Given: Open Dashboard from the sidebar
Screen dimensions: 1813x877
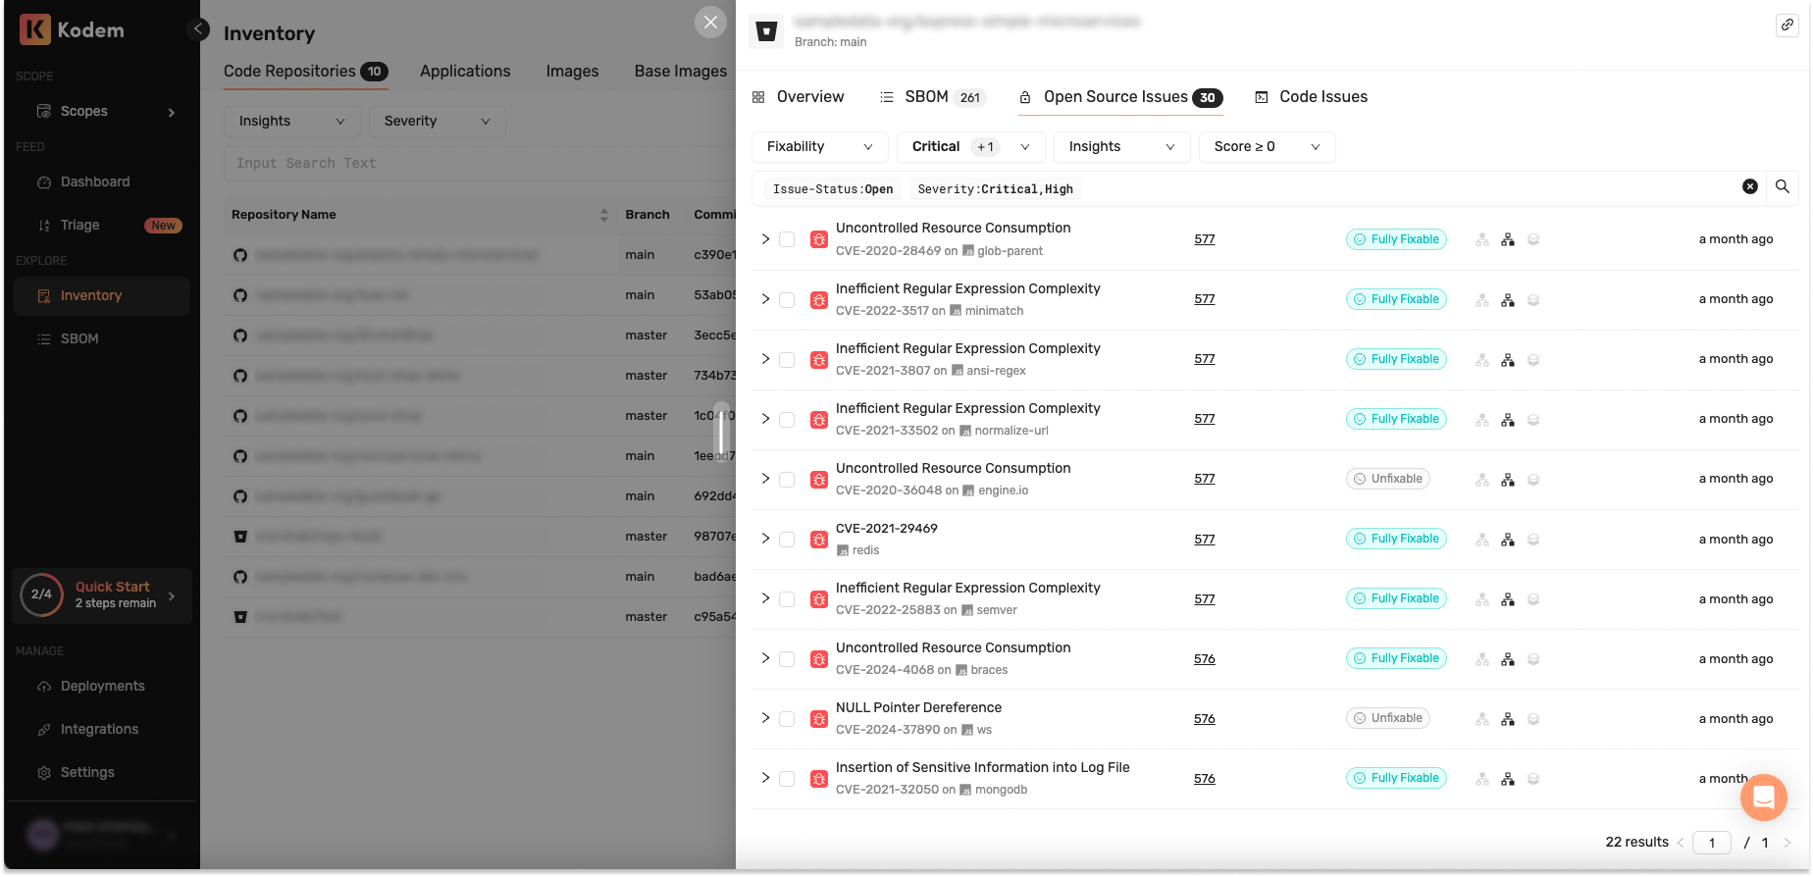Looking at the screenshot, I should (x=96, y=181).
